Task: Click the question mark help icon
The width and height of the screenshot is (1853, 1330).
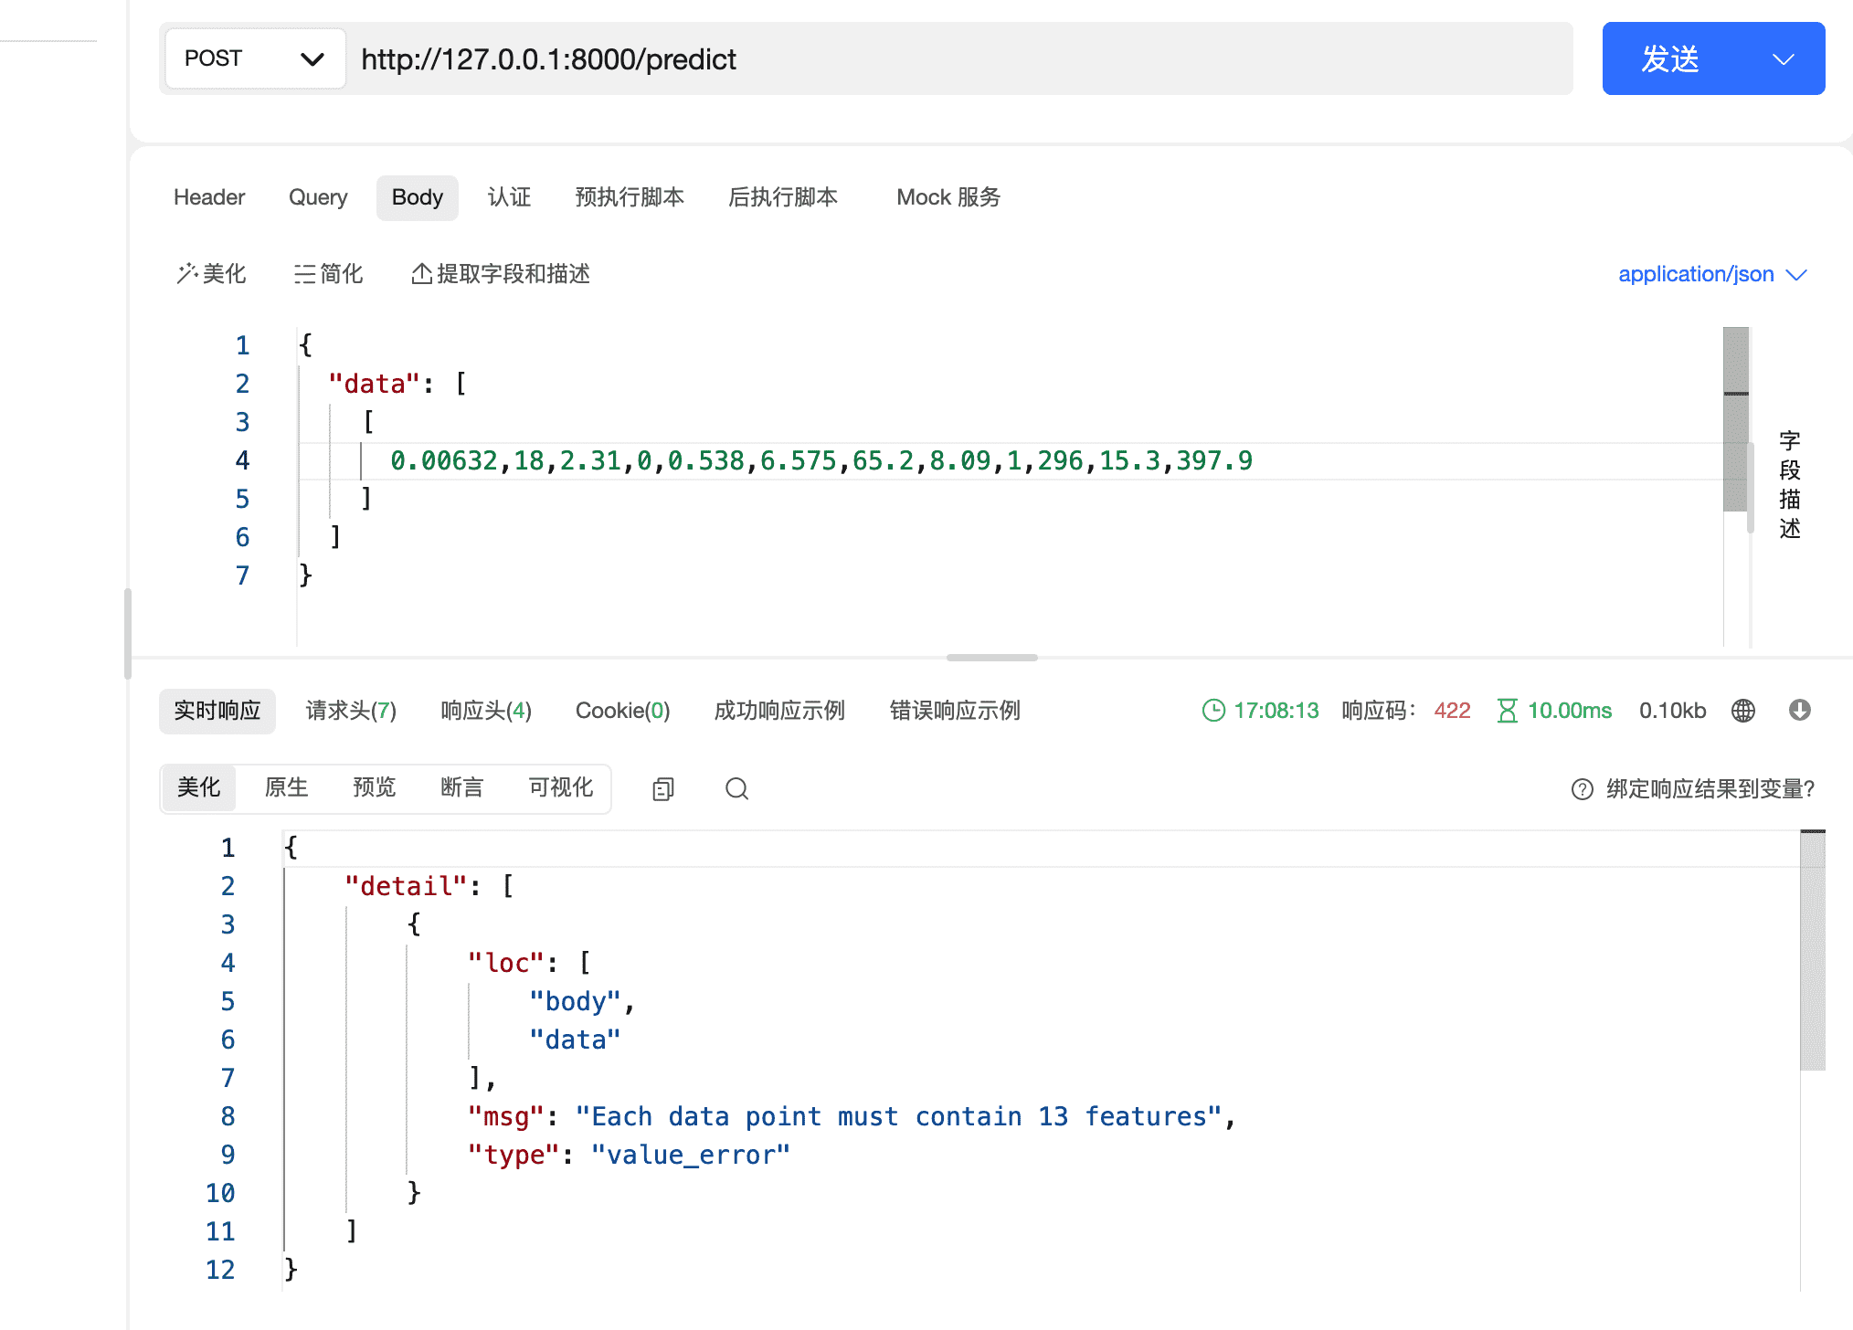Action: point(1583,789)
